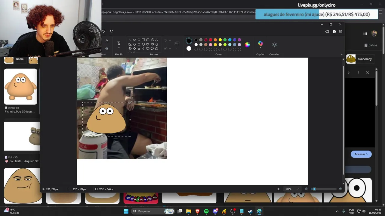Select the Funocracy filter chip

pyautogui.click(x=360, y=59)
